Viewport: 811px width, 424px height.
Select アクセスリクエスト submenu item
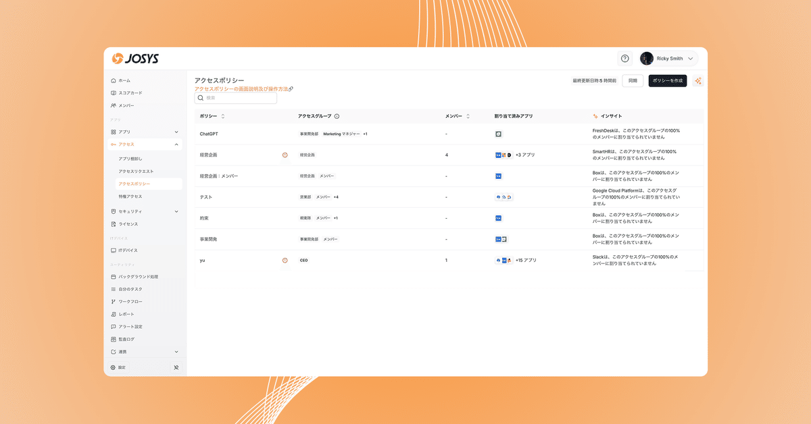tap(136, 171)
